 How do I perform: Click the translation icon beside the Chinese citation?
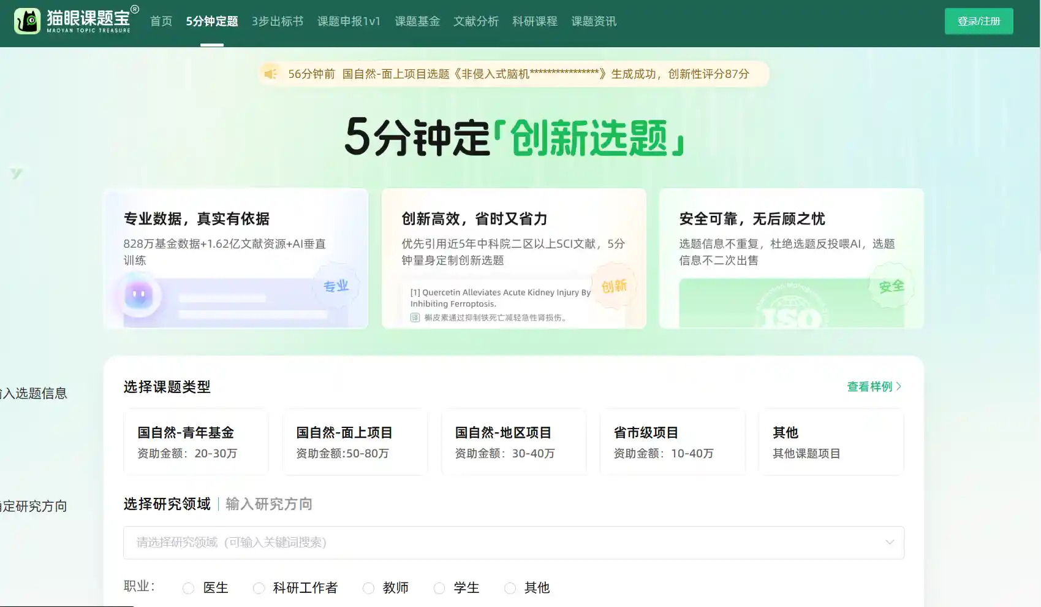point(415,318)
